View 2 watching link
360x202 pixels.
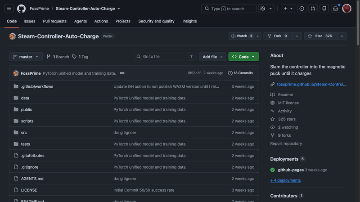tap(288, 127)
